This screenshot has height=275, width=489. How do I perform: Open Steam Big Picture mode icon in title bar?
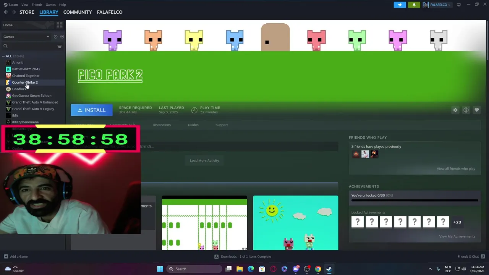pyautogui.click(x=458, y=5)
